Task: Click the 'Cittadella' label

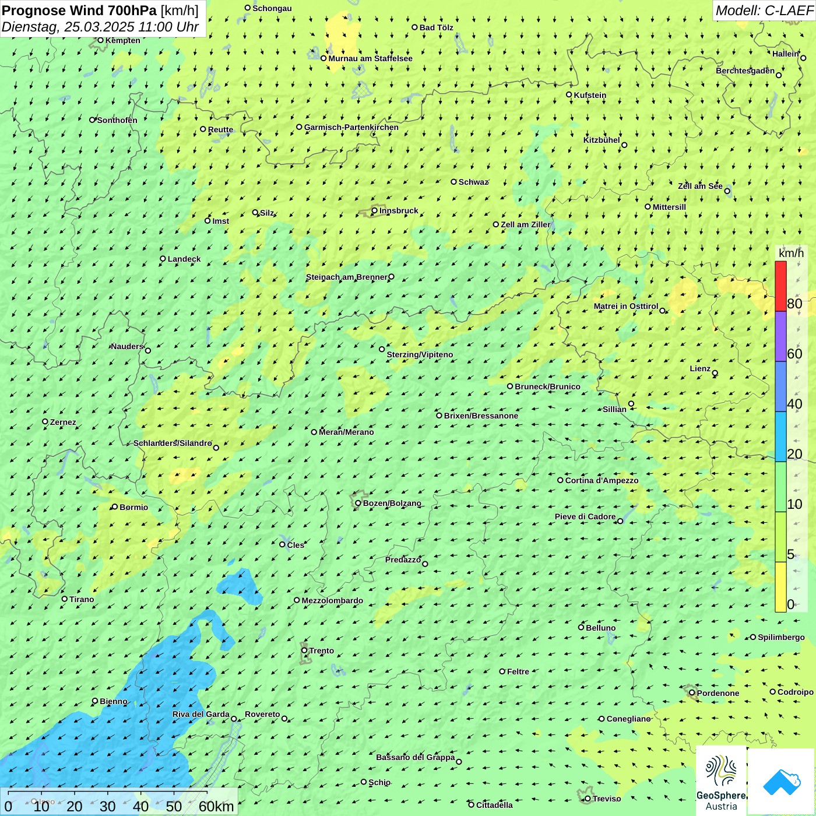Action: click(494, 805)
